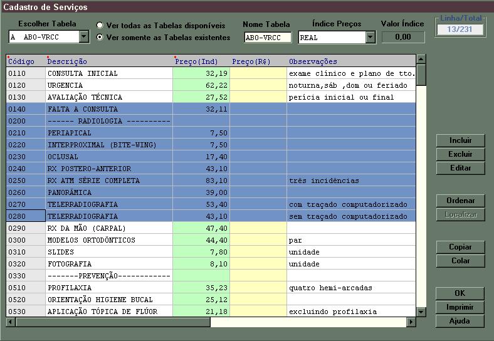Select the FALTA A CONSULTA row
This screenshot has width=494, height=341.
pyautogui.click(x=211, y=109)
